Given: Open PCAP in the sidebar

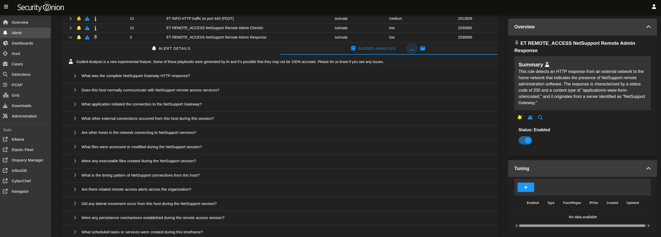Looking at the screenshot, I should (25, 85).
